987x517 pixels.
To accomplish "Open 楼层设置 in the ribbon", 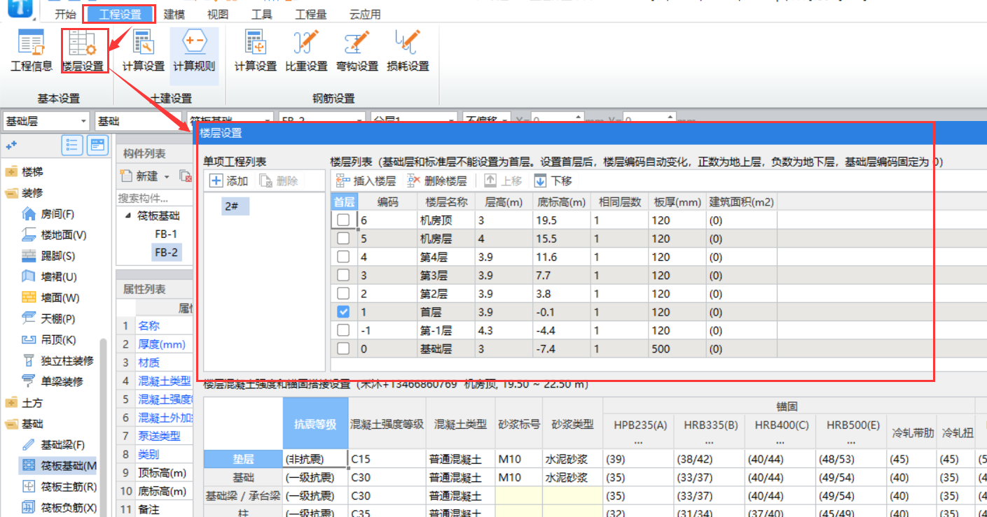I will (83, 51).
